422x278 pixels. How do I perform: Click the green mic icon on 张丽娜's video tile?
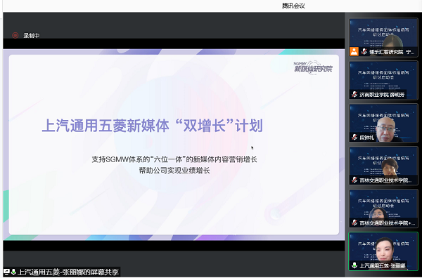click(x=354, y=265)
